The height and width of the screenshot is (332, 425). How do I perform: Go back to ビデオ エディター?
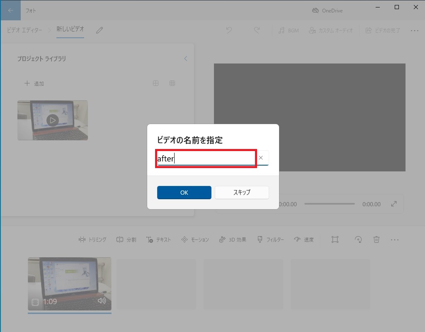click(x=26, y=30)
